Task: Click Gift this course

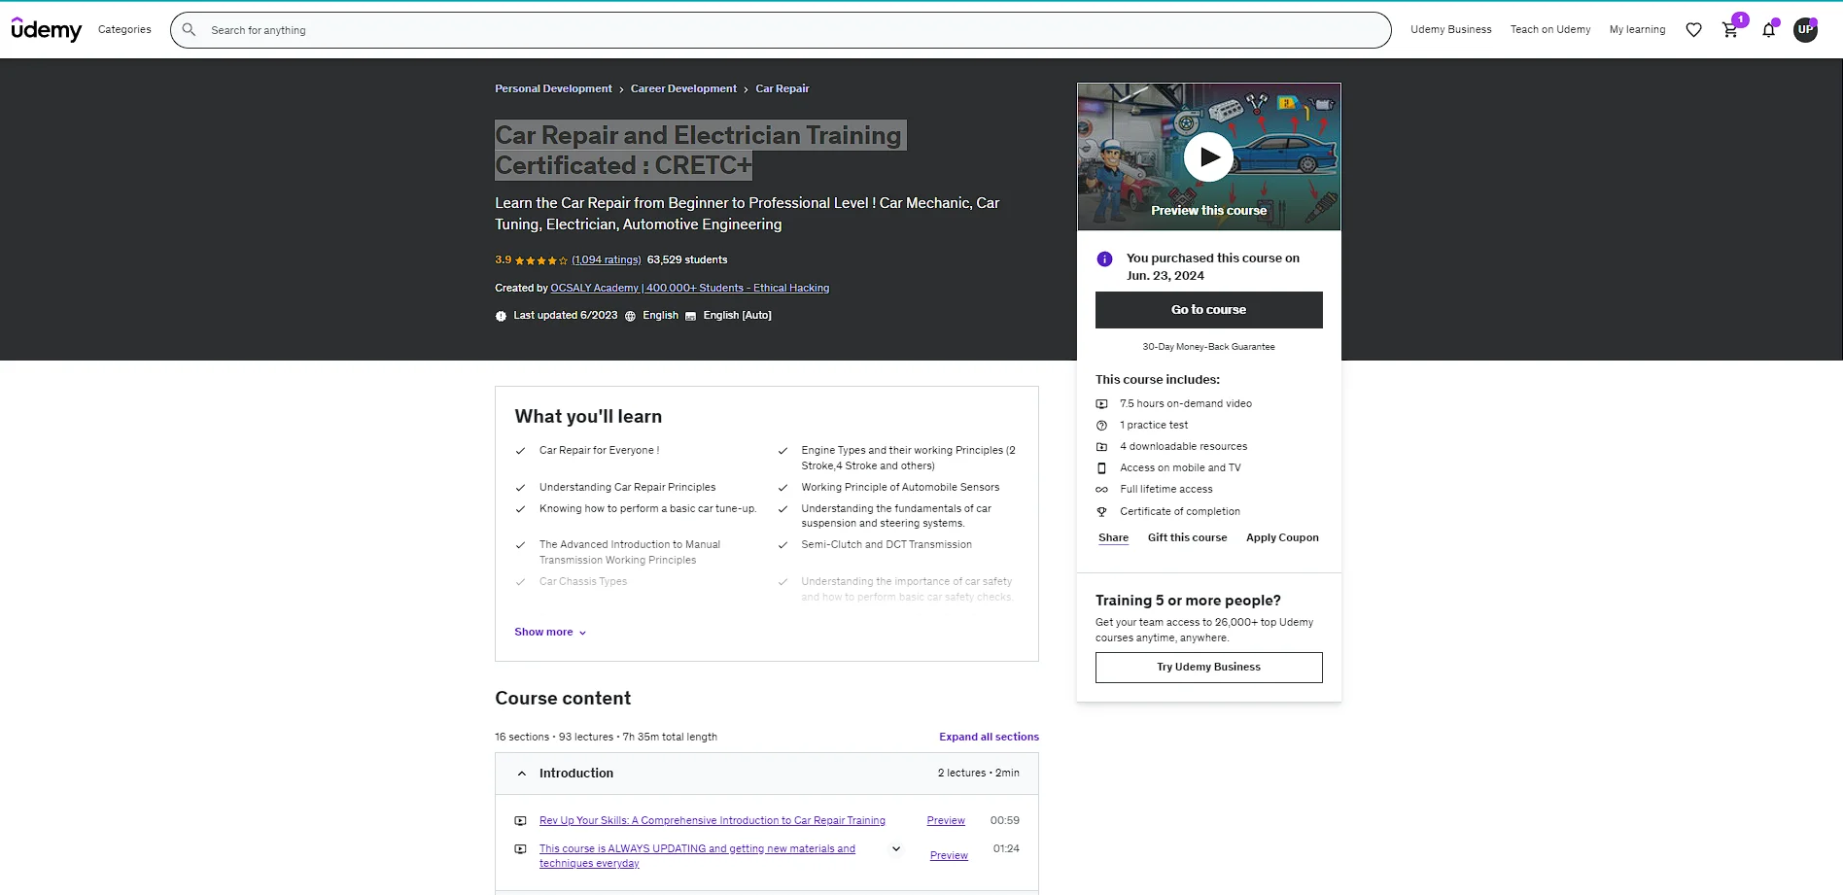Action: click(1187, 538)
